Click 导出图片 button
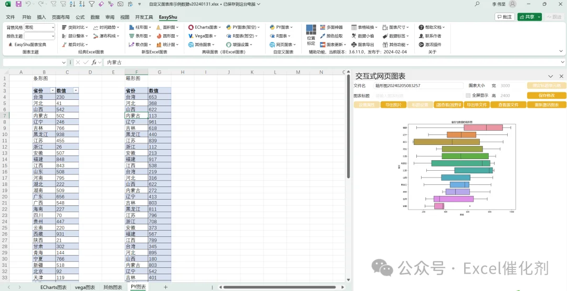The height and width of the screenshot is (291, 567). [393, 105]
